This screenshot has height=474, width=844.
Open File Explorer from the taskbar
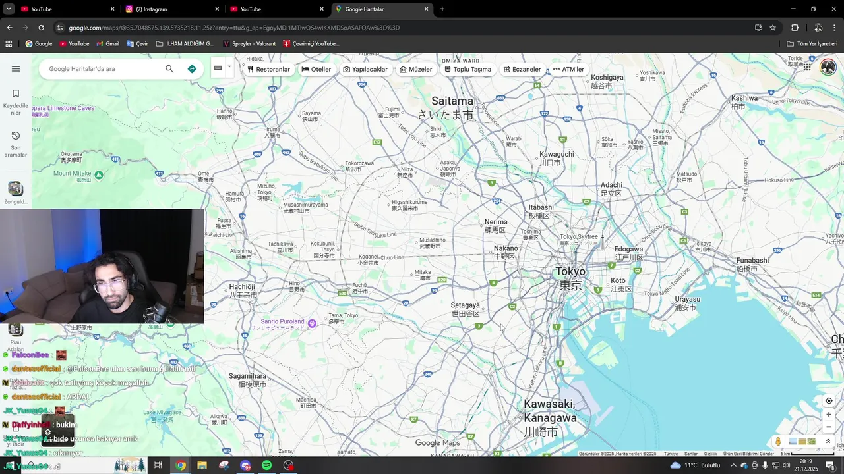202,465
